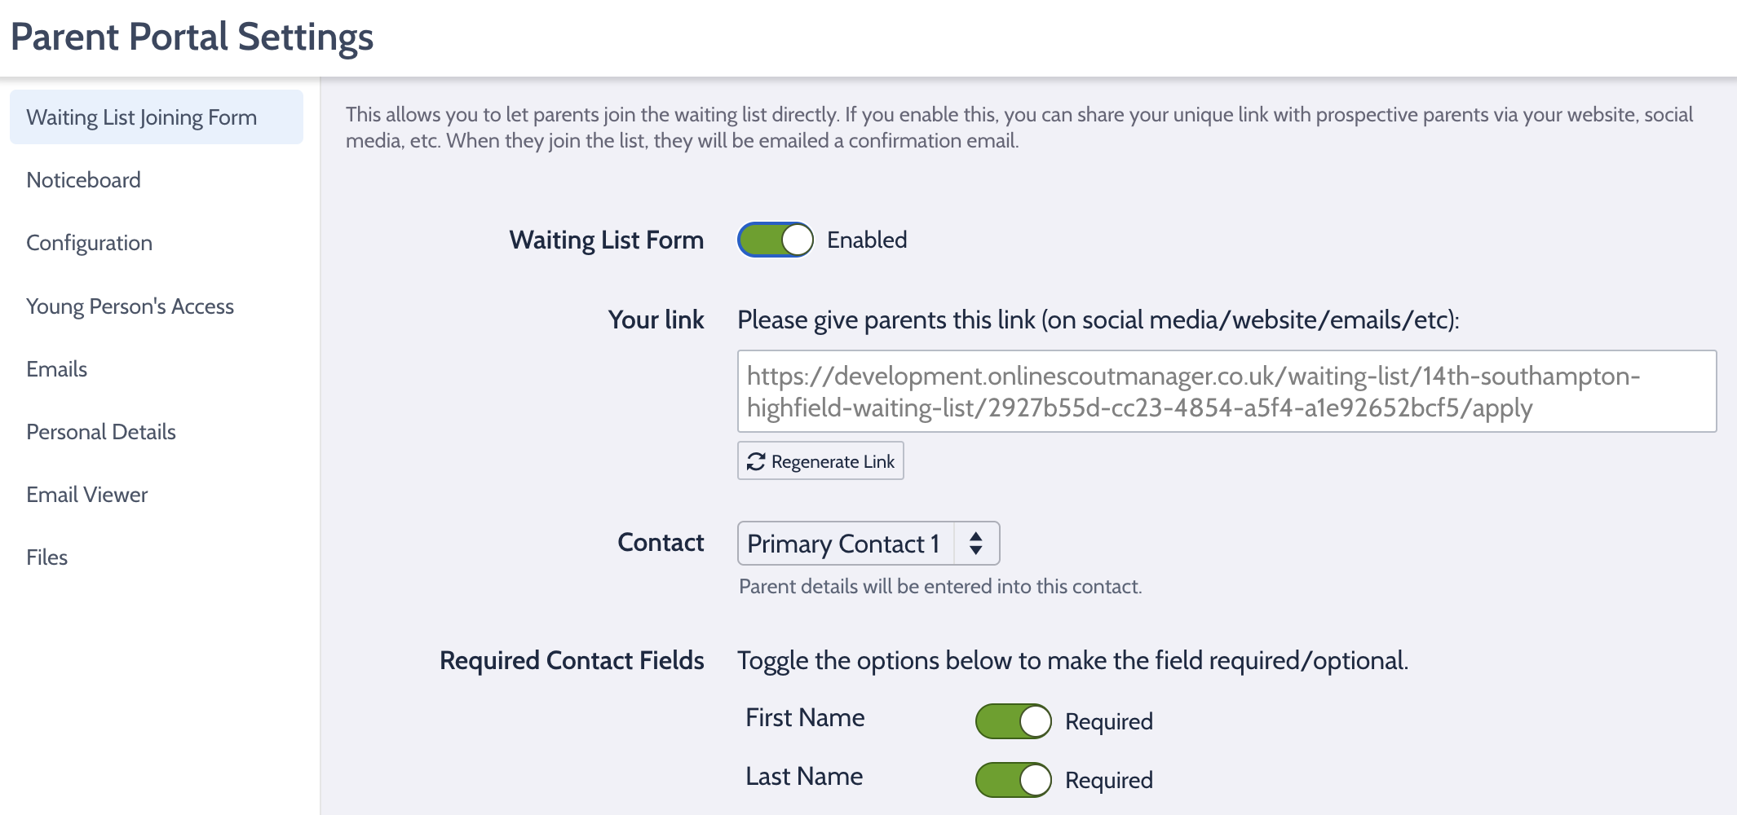This screenshot has width=1737, height=815.
Task: Toggle First Name to optional
Action: (x=1013, y=720)
